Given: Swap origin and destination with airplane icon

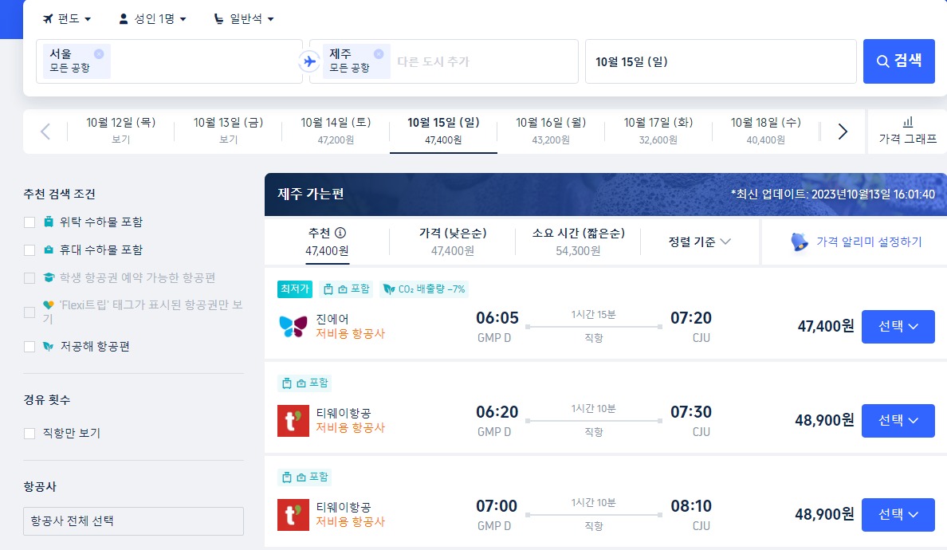Looking at the screenshot, I should click(308, 61).
